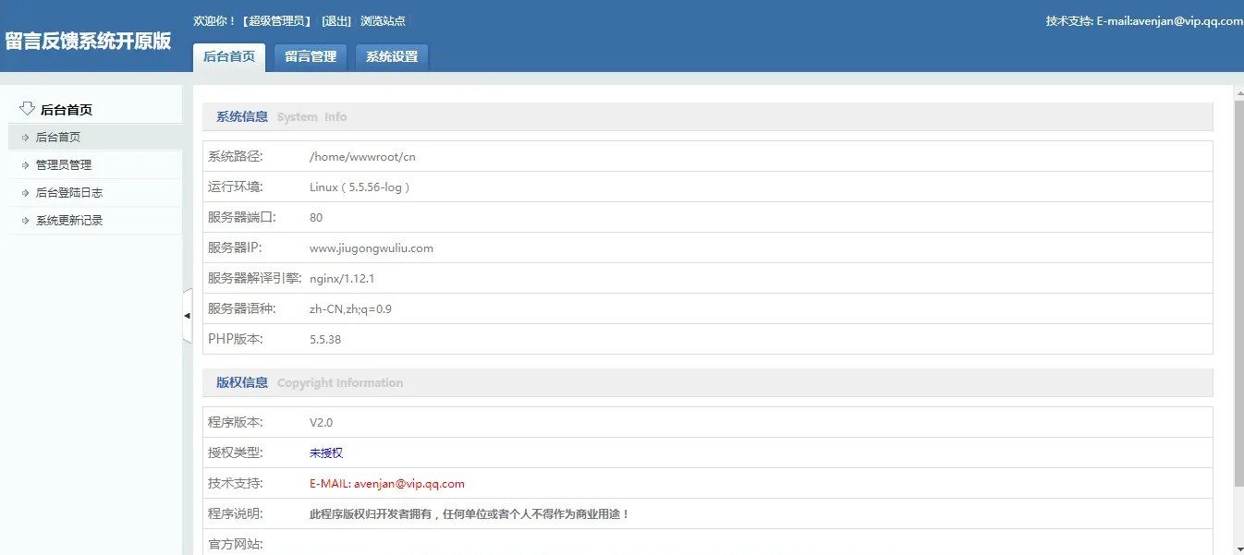The width and height of the screenshot is (1244, 555).
Task: Open 管理员管理 in the sidebar
Action: click(x=95, y=165)
